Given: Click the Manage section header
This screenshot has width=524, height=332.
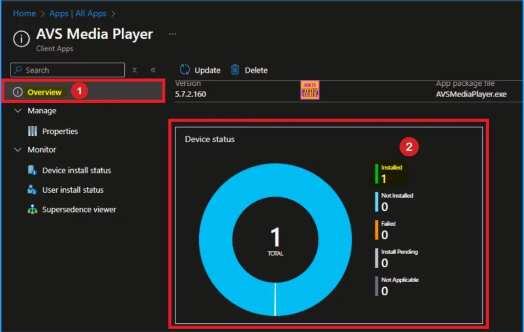Looking at the screenshot, I should [42, 110].
